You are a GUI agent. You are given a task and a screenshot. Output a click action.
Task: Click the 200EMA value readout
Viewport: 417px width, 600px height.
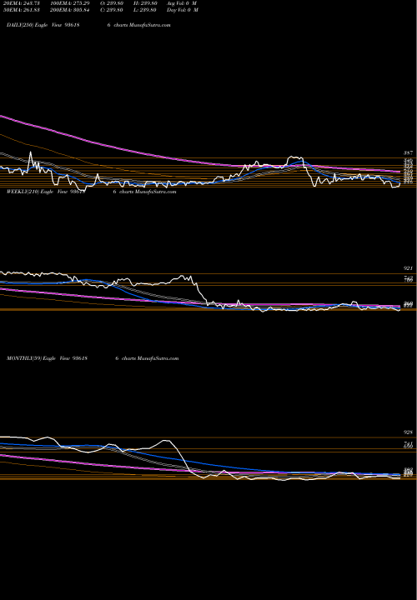pyautogui.click(x=70, y=10)
